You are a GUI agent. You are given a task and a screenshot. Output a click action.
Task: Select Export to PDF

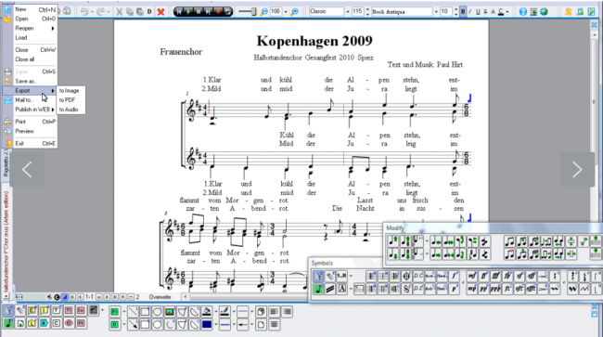[71, 100]
